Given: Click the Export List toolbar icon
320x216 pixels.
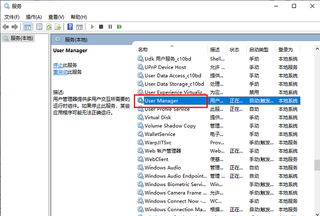Looking at the screenshot, I should (x=58, y=26).
